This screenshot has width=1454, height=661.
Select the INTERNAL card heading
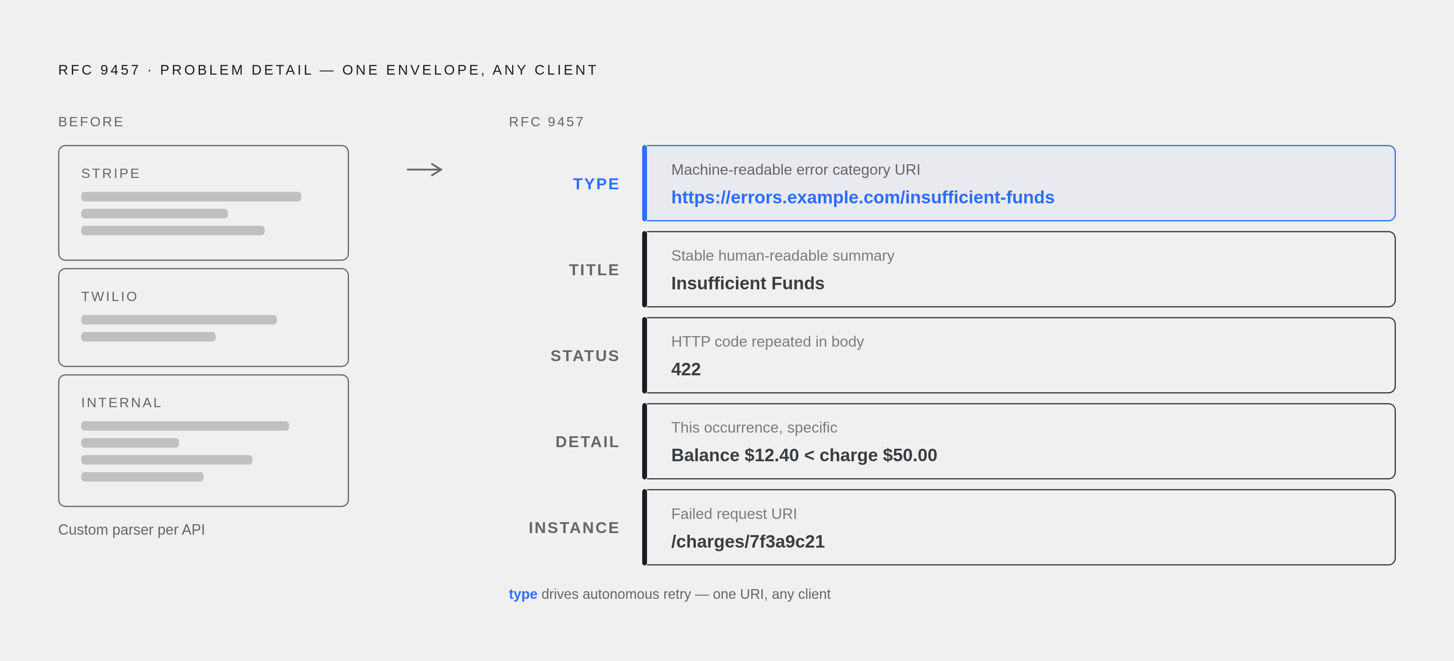(121, 403)
